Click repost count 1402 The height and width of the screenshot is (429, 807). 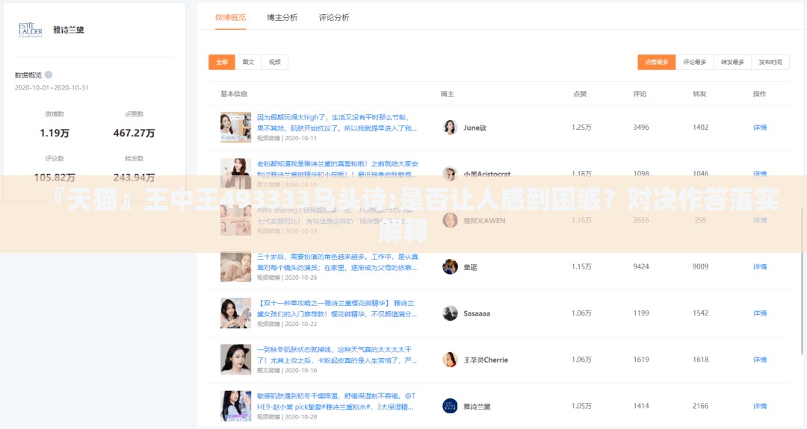click(700, 128)
